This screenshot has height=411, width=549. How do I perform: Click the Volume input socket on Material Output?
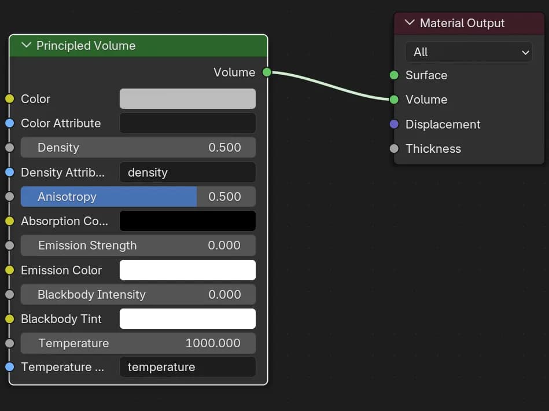[x=394, y=100]
